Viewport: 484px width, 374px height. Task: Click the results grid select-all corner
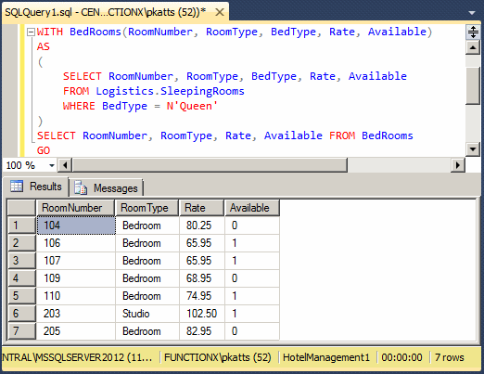[21, 208]
